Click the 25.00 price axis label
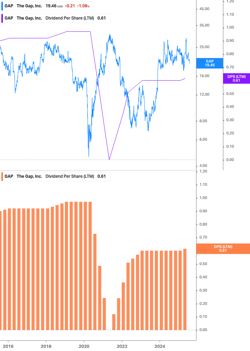 [x=204, y=47]
